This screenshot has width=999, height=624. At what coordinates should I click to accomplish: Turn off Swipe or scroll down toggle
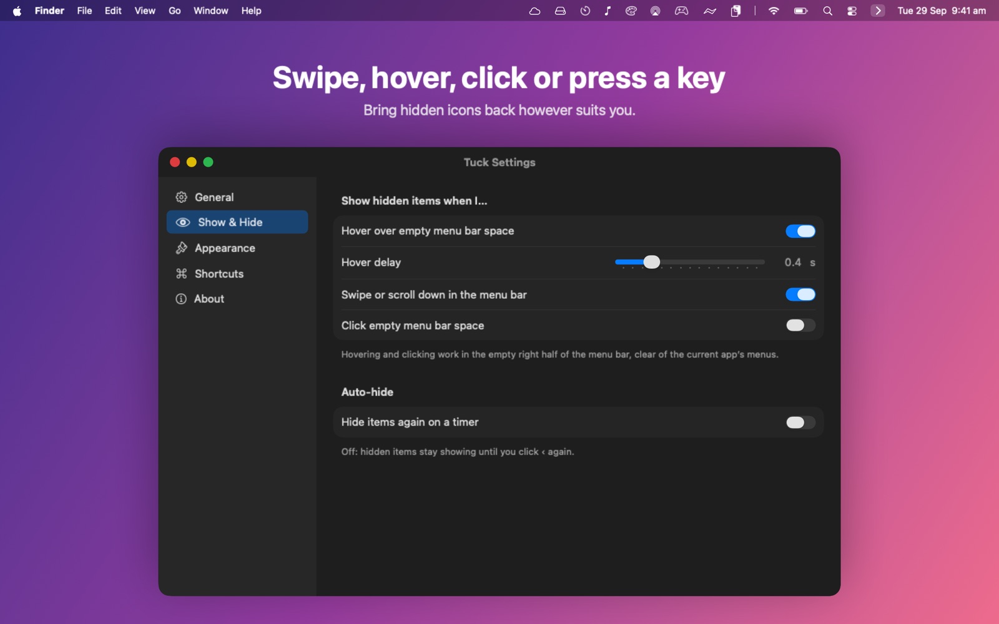pyautogui.click(x=800, y=295)
